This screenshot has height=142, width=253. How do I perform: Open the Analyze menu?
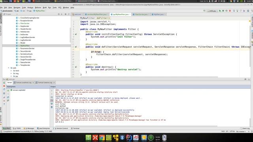(x=30, y=7)
